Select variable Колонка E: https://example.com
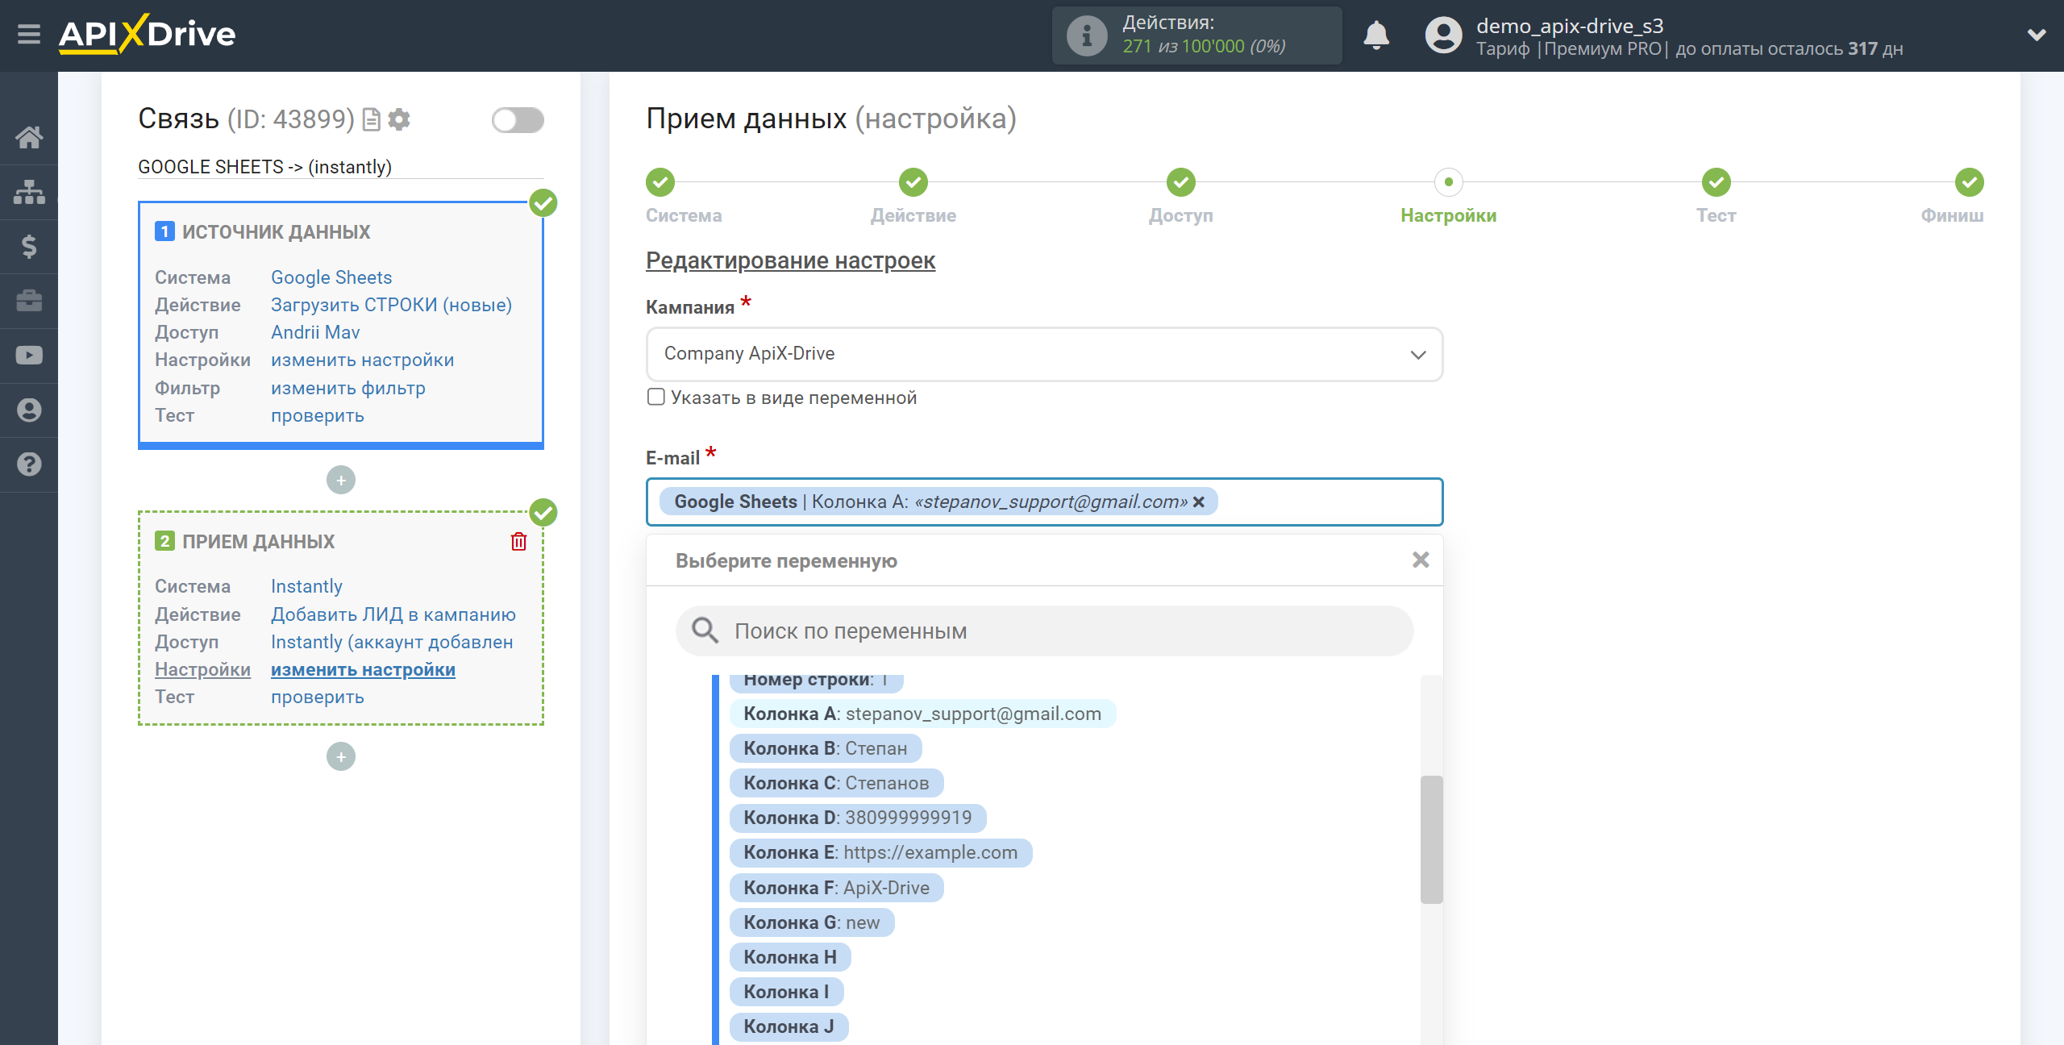The image size is (2064, 1045). 880,852
